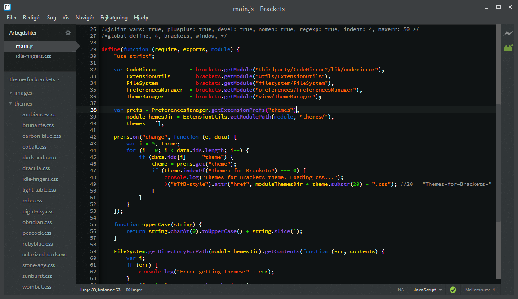Viewport: 518px width, 299px height.
Task: Click the getExtensionPrefs call on line 38
Action: 238,110
